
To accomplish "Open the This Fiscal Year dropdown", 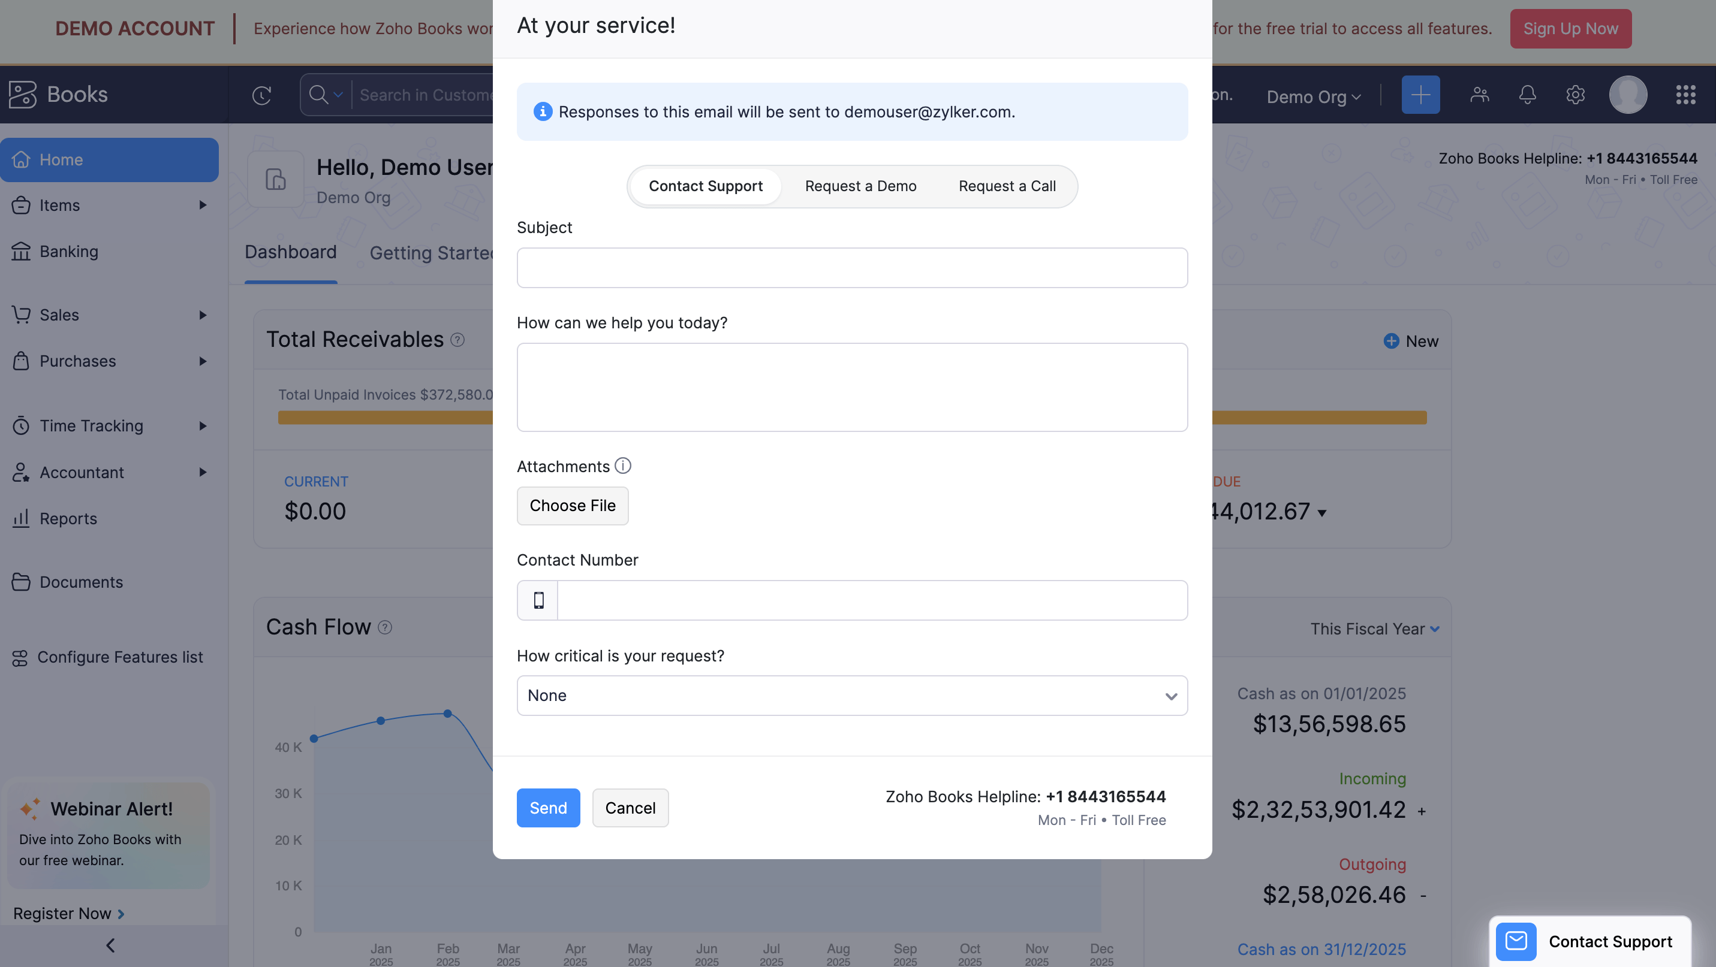I will point(1375,628).
